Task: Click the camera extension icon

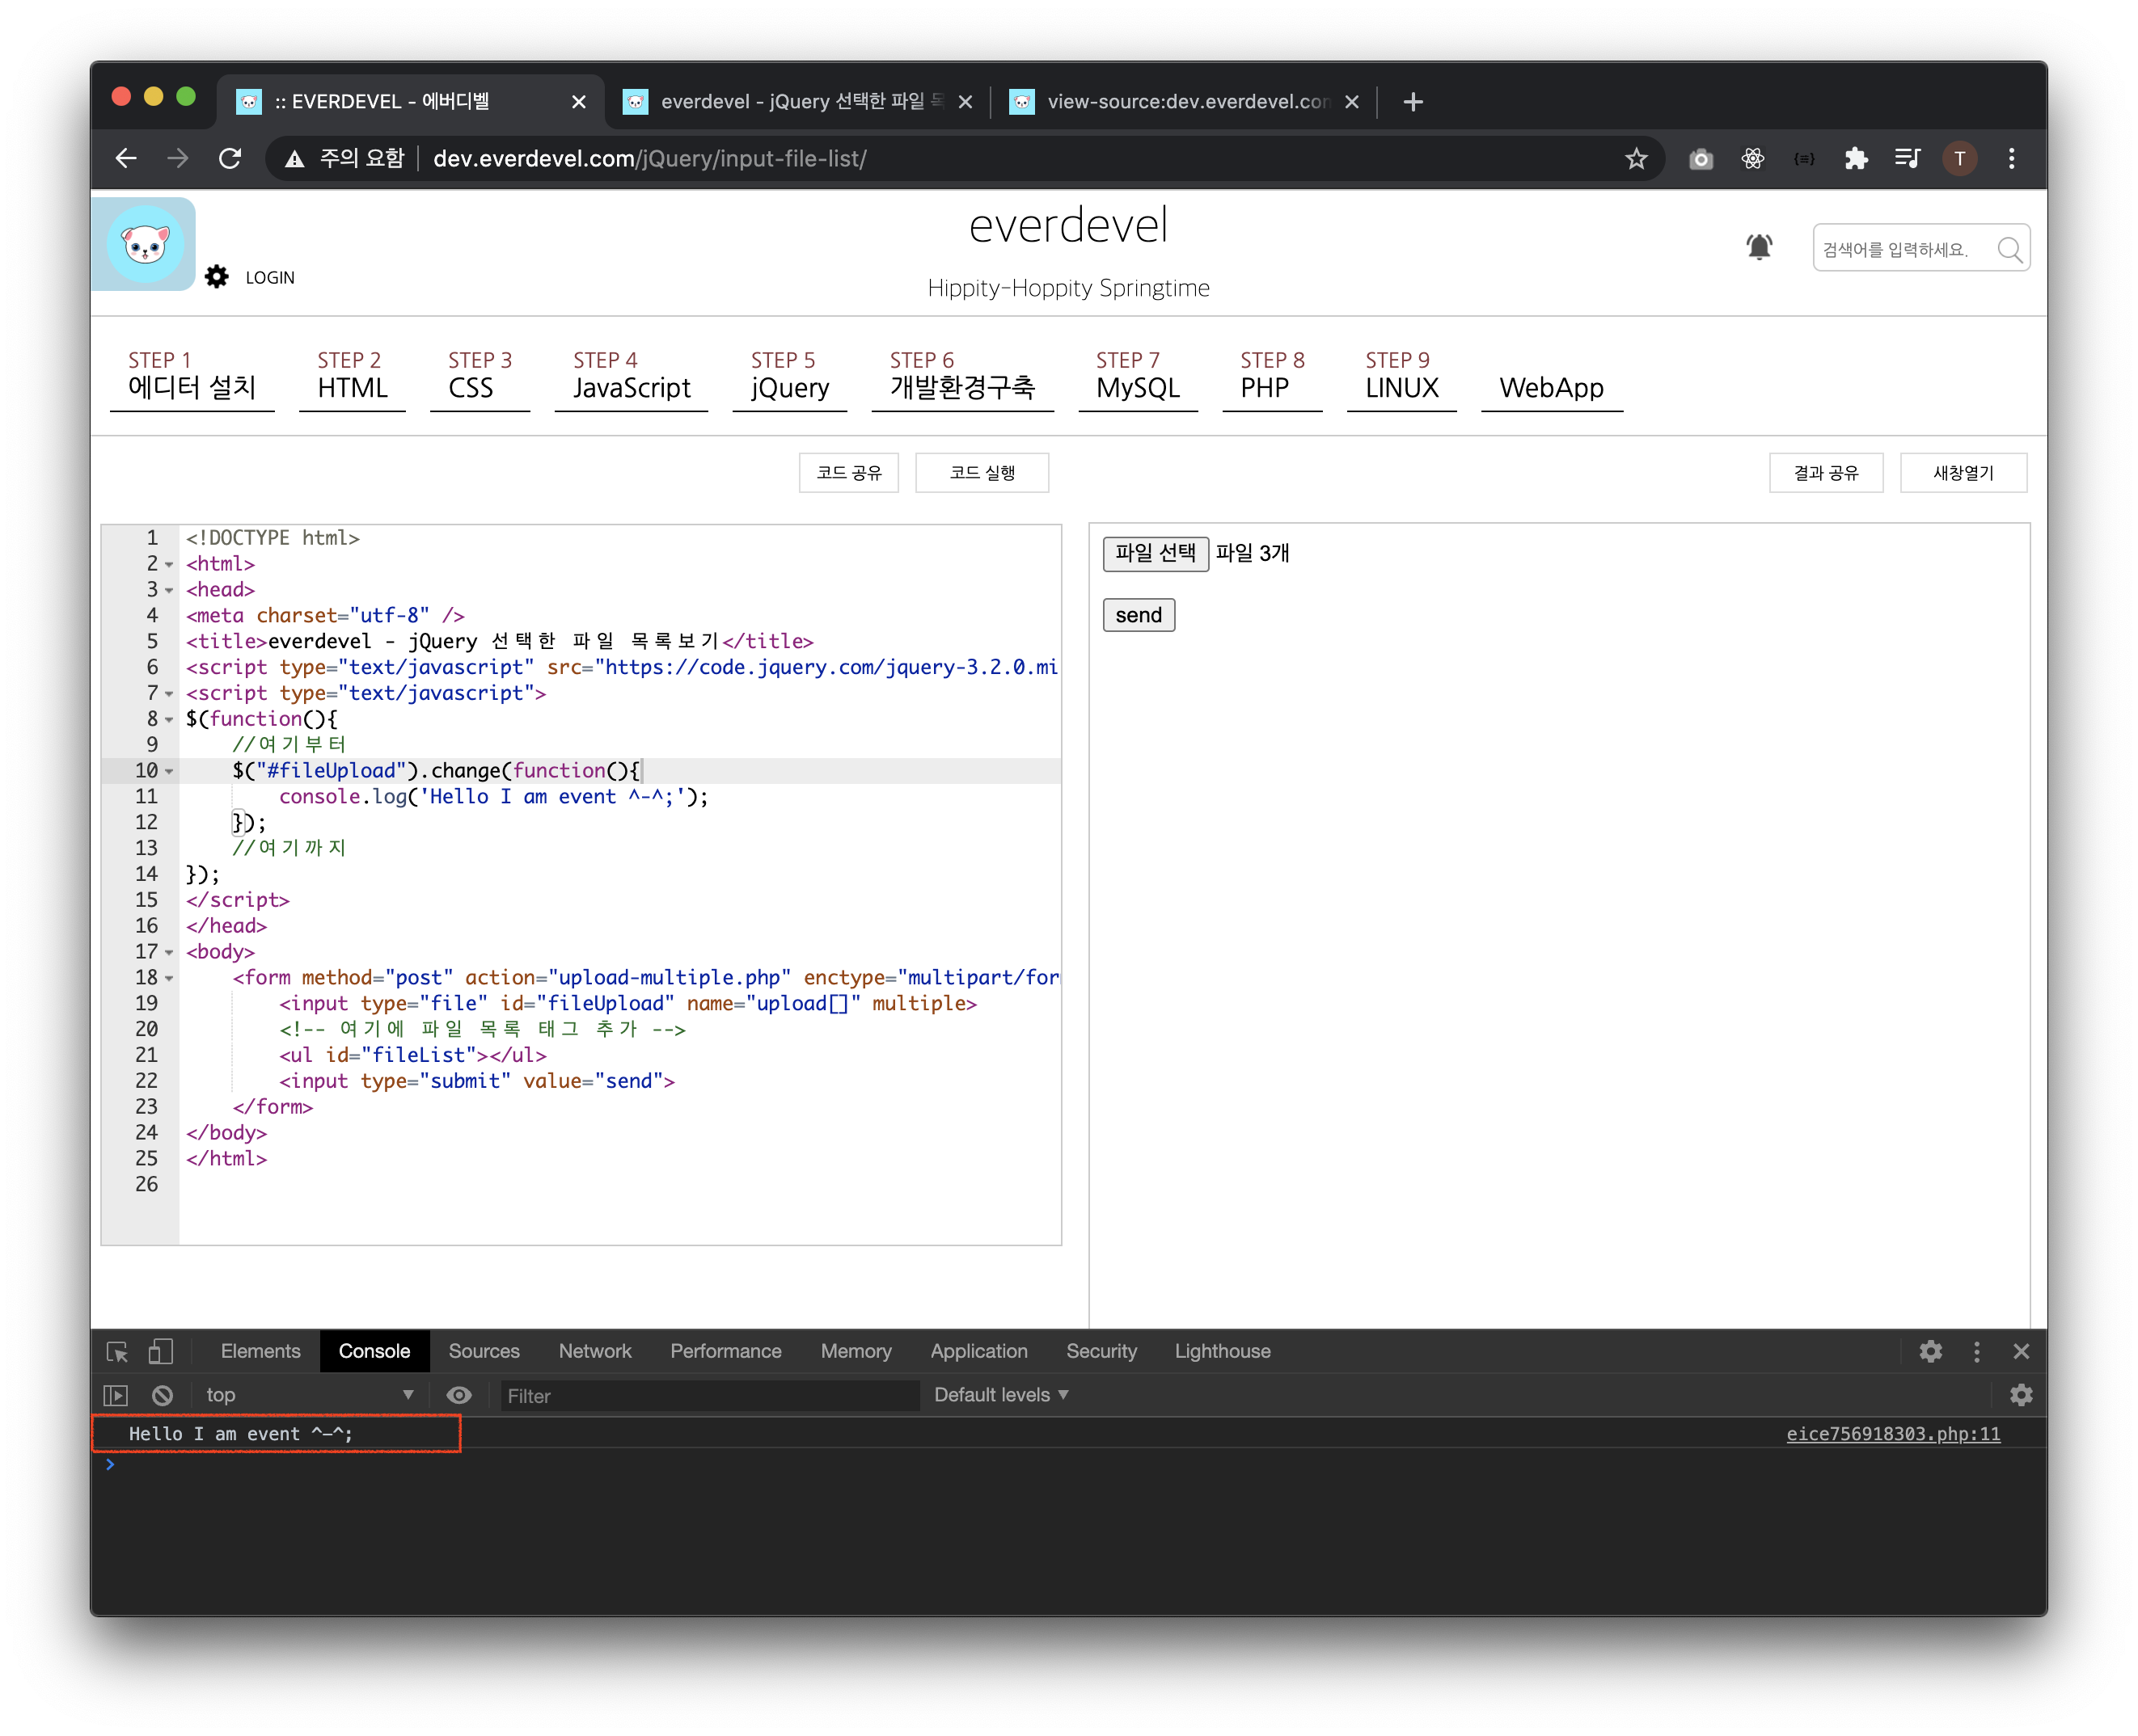Action: (1701, 158)
